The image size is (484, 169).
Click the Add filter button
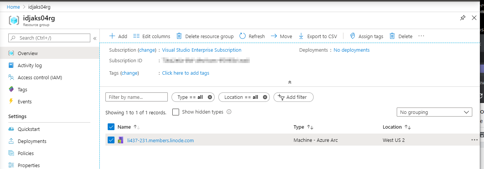294,97
